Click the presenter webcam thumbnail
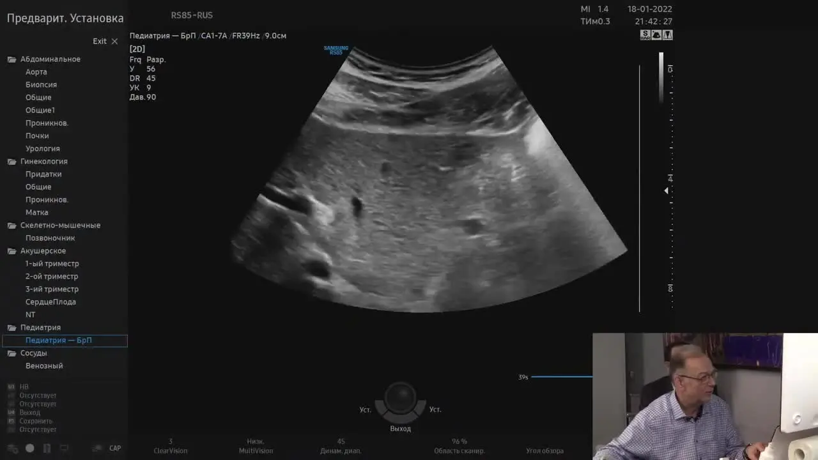This screenshot has height=460, width=818. click(705, 396)
